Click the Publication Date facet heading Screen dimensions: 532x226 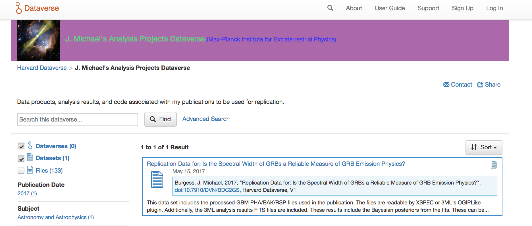(41, 185)
